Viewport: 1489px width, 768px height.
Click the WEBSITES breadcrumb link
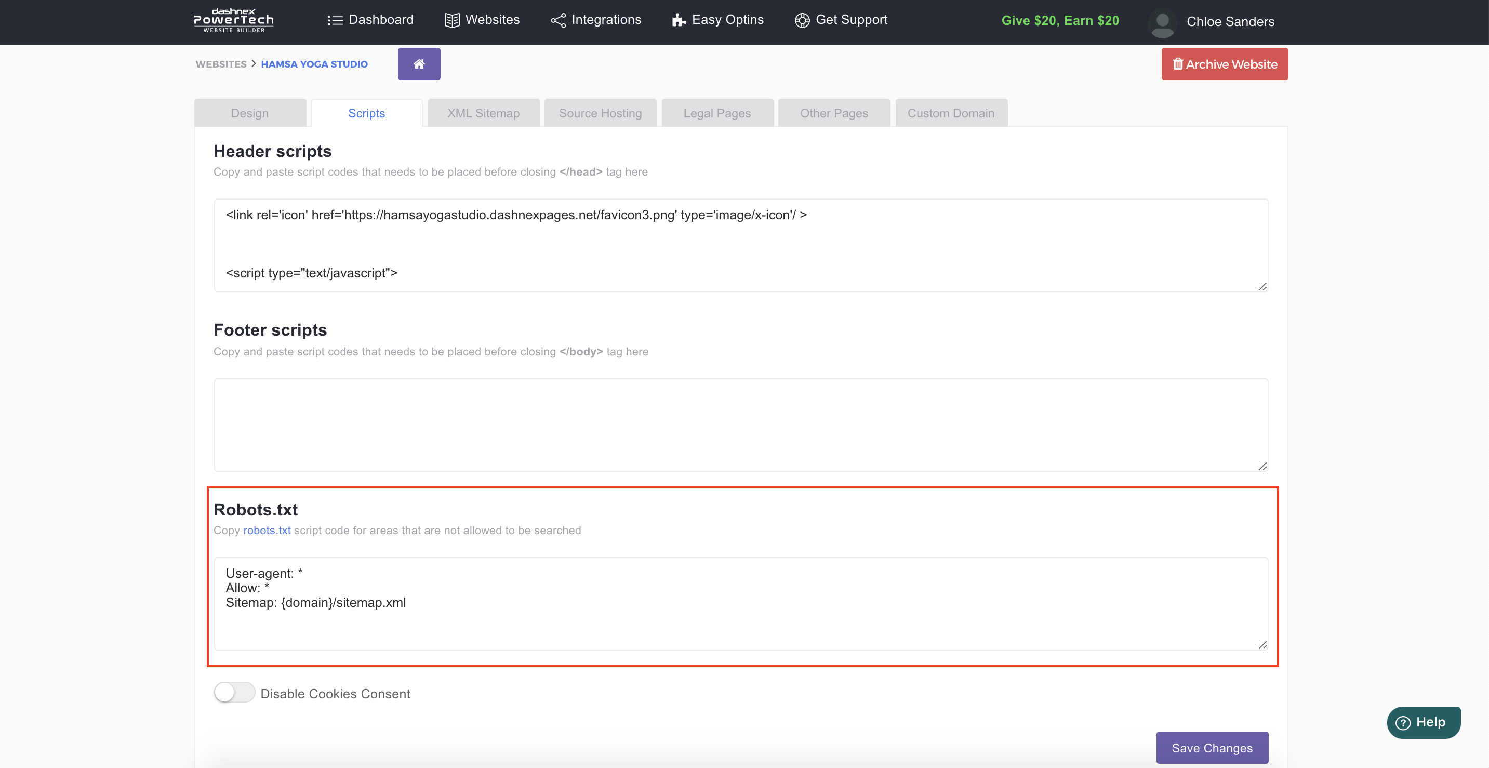coord(221,64)
